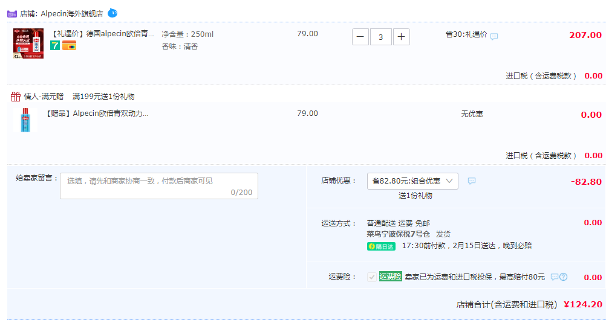Click the 送1份礼物 text under dropdown
This screenshot has width=606, height=320.
coord(415,196)
